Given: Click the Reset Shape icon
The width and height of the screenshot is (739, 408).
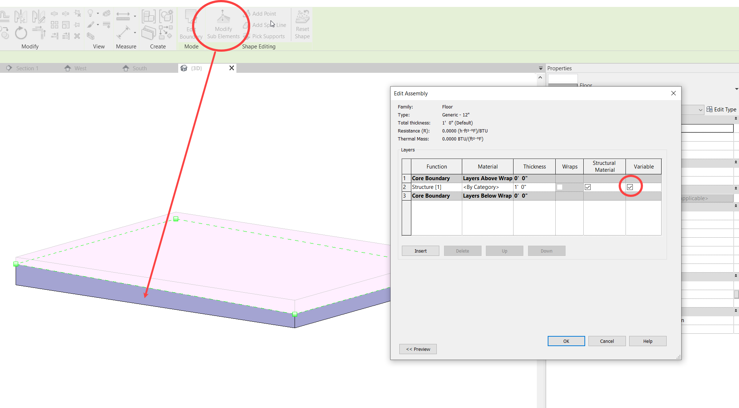Looking at the screenshot, I should 302,17.
